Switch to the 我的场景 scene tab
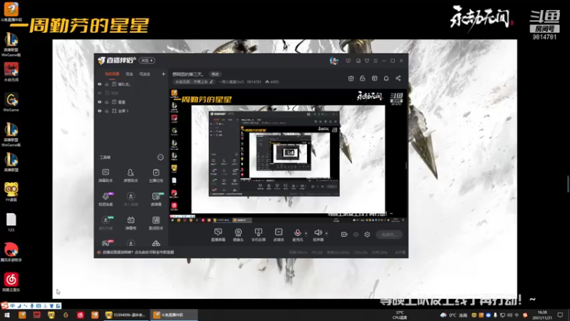Viewport: 570px width, 321px height. click(x=112, y=74)
